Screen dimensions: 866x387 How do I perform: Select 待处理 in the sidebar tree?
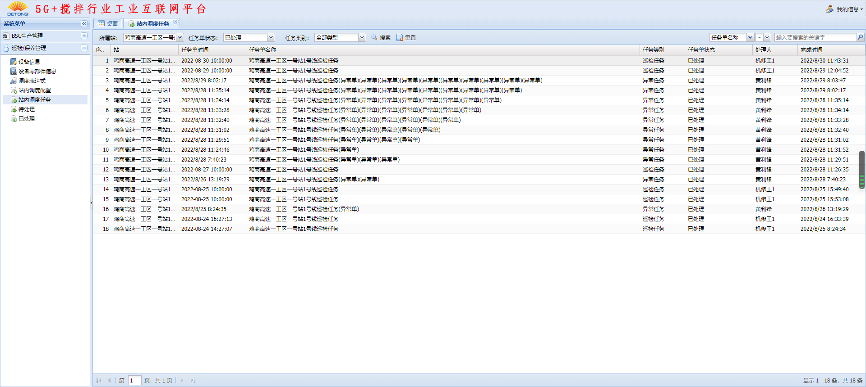pyautogui.click(x=26, y=109)
